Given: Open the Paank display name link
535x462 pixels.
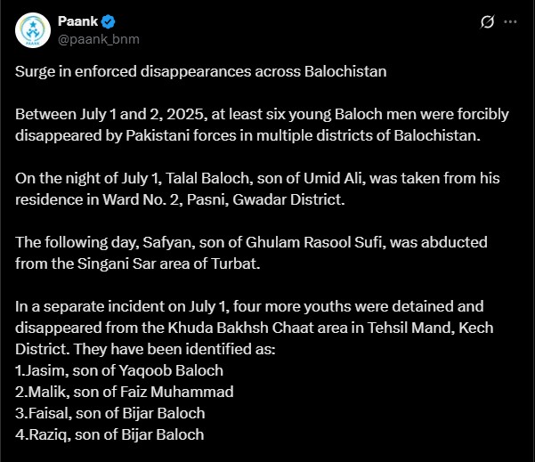Looking at the screenshot, I should pyautogui.click(x=78, y=21).
